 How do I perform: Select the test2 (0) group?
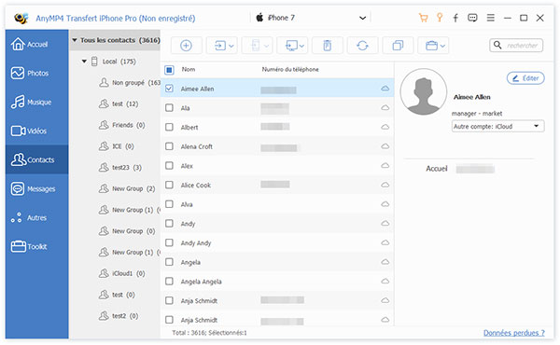pyautogui.click(x=119, y=316)
